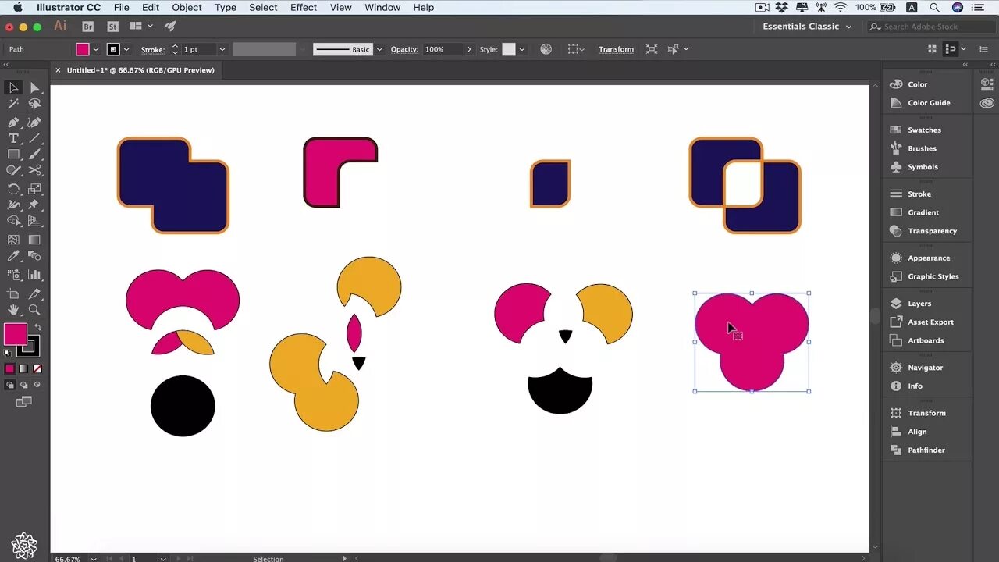Open the fill color dropdown arrow

[95, 49]
